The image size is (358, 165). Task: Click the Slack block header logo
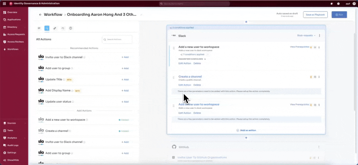174,36
